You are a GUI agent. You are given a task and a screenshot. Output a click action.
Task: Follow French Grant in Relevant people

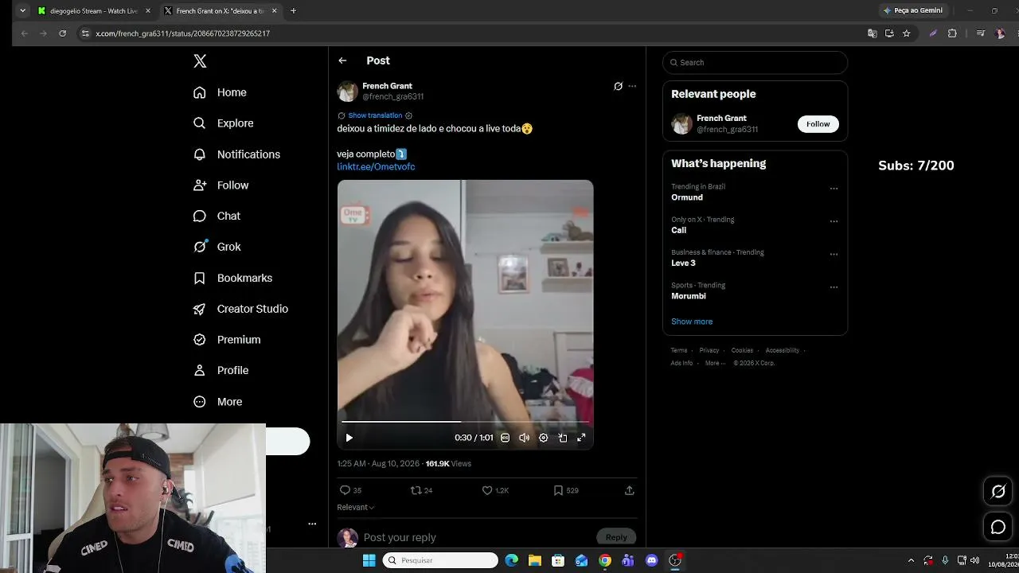click(x=818, y=124)
